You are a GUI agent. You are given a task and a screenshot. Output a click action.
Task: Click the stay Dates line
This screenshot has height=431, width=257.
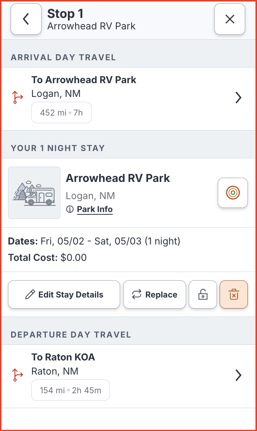pos(94,241)
